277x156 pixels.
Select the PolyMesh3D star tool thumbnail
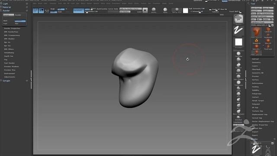coord(268,36)
